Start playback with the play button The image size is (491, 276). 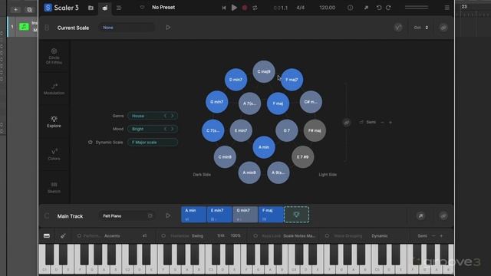click(234, 8)
